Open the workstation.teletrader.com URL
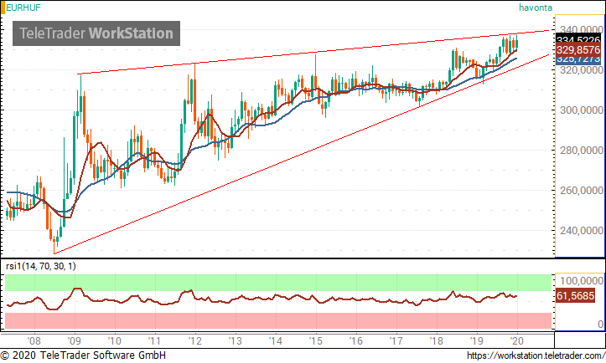The image size is (606, 363). click(536, 355)
